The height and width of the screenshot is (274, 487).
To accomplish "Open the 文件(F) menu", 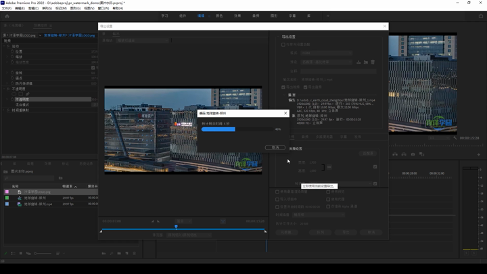I will point(7,8).
